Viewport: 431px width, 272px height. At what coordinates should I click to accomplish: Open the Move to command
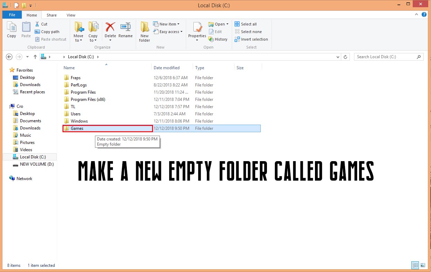[x=78, y=32]
